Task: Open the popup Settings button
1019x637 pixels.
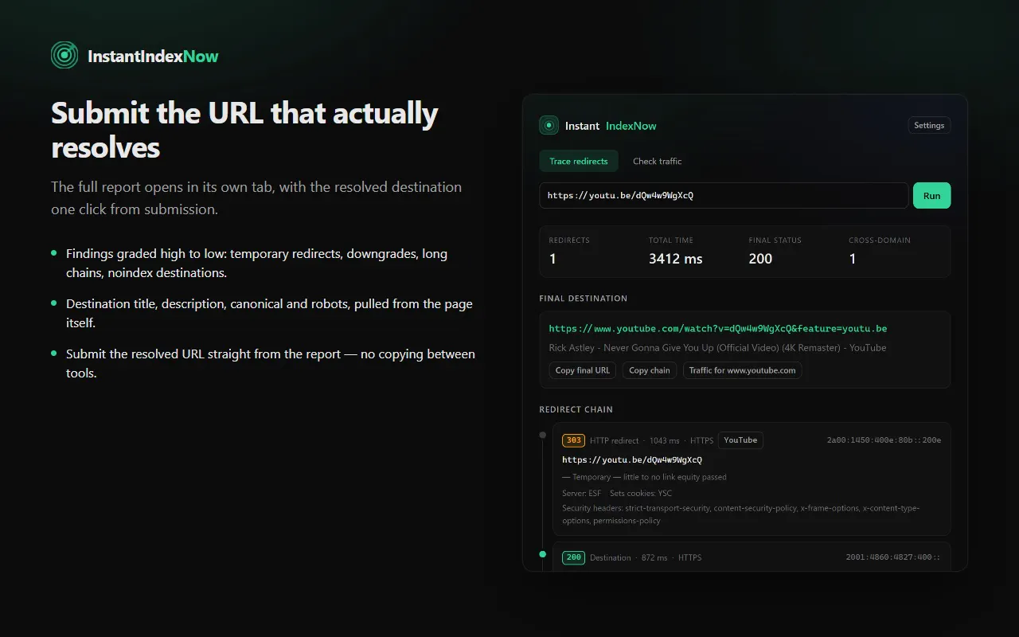Action: (x=929, y=126)
